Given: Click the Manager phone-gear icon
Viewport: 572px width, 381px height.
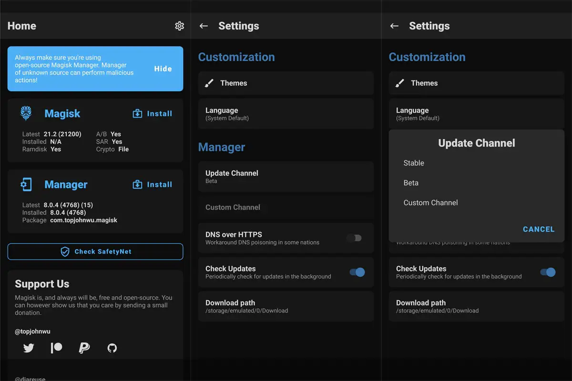Looking at the screenshot, I should 26,184.
